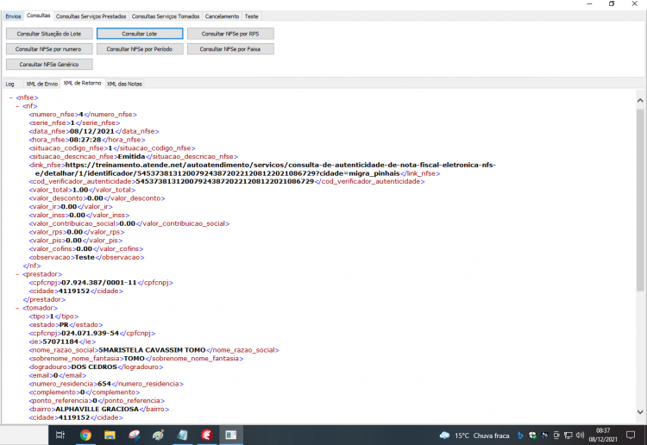Click the vertical scrollbar thumb
The width and height of the screenshot is (647, 445).
click(640, 199)
